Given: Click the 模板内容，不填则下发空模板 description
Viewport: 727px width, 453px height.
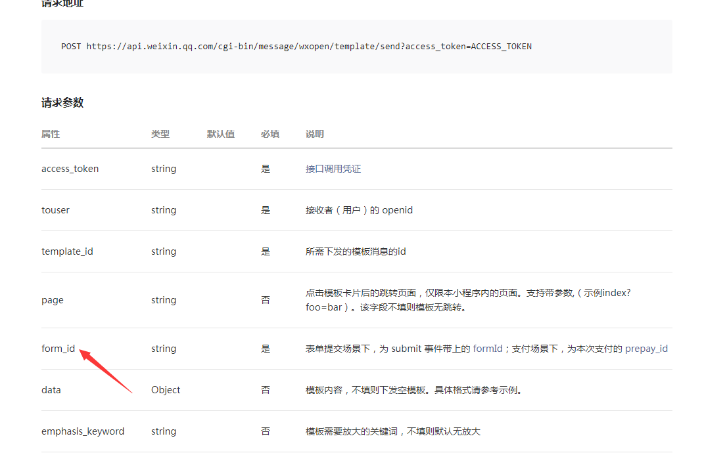Looking at the screenshot, I should click(x=414, y=390).
